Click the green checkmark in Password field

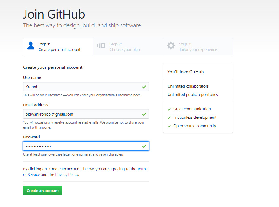[x=144, y=146]
